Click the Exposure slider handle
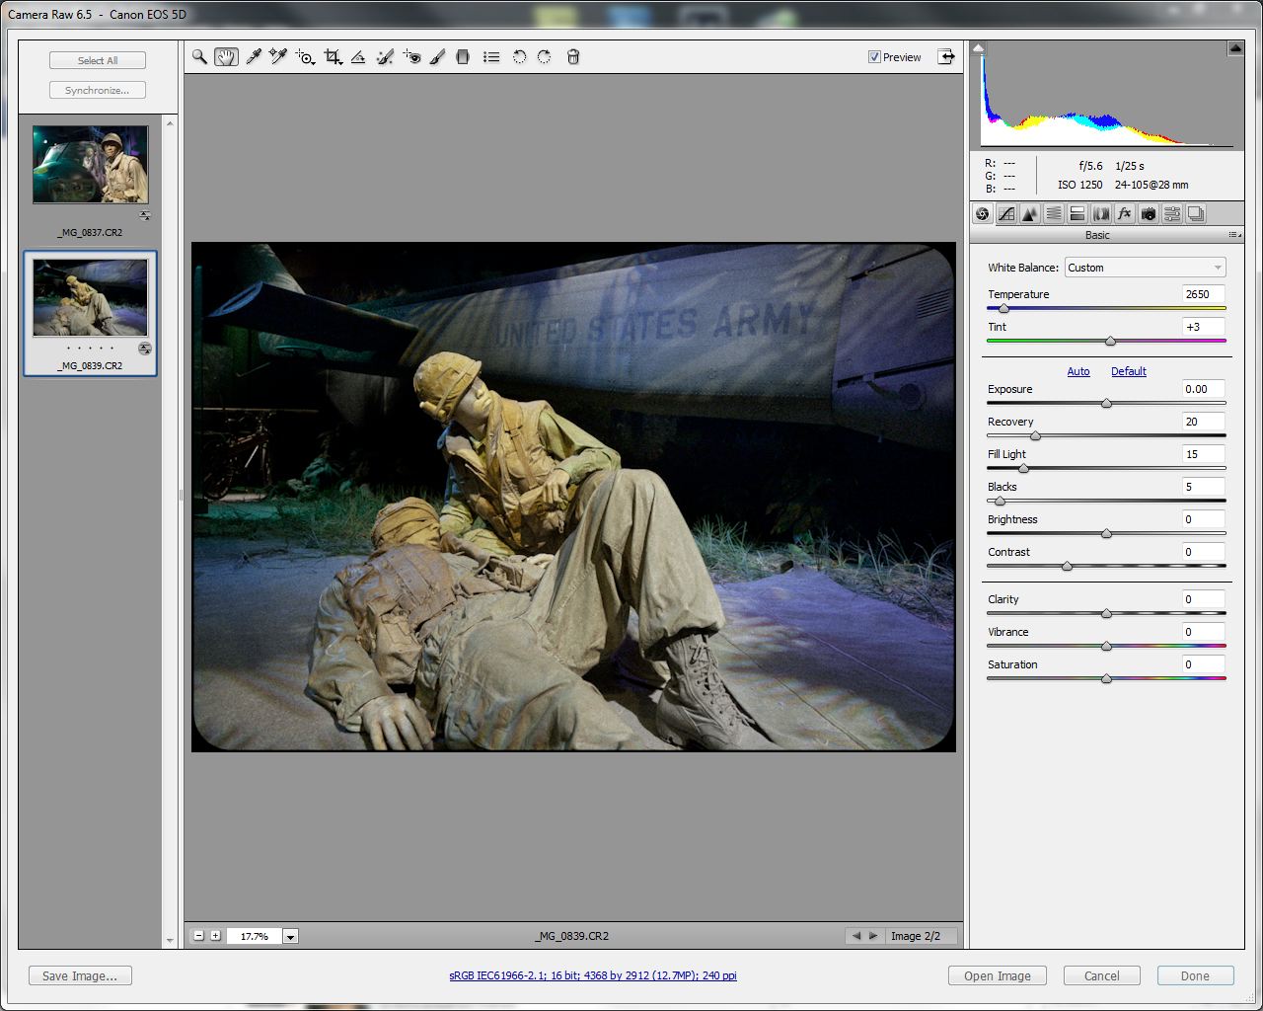 click(x=1106, y=404)
